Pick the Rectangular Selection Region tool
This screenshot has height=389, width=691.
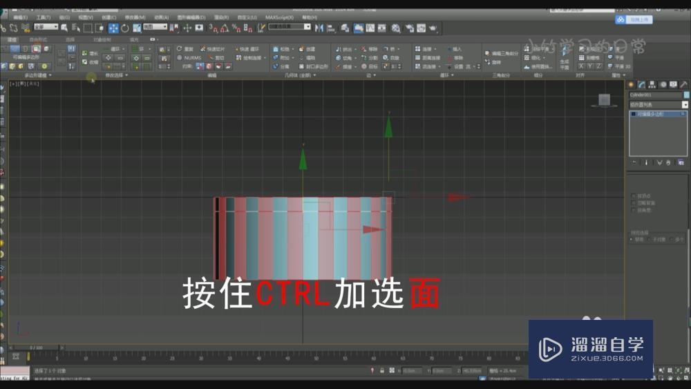click(88, 28)
